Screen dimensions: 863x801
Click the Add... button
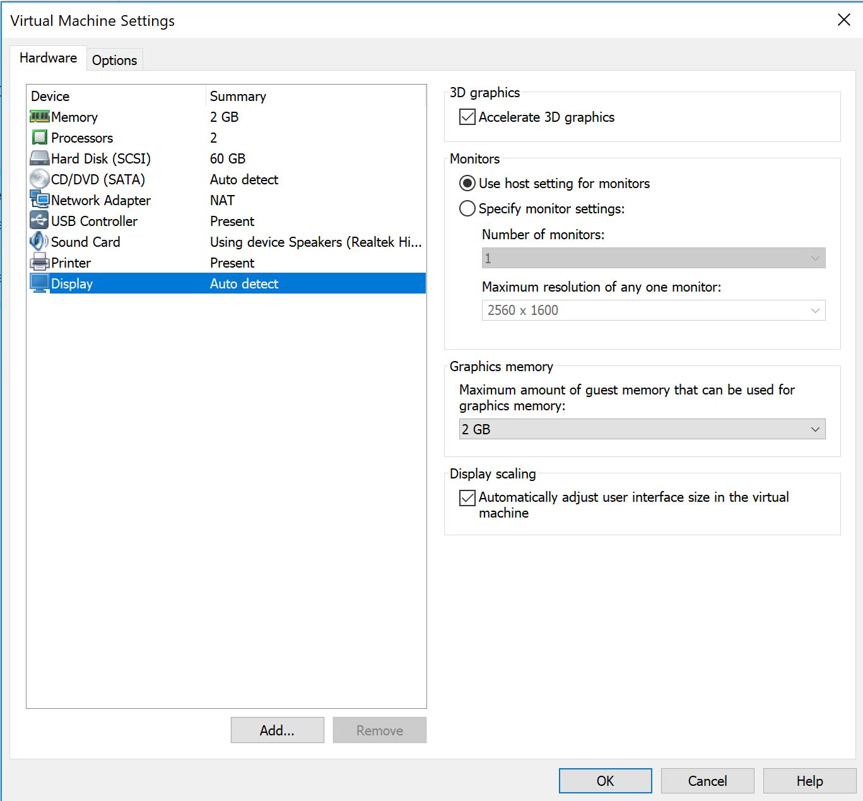point(277,730)
